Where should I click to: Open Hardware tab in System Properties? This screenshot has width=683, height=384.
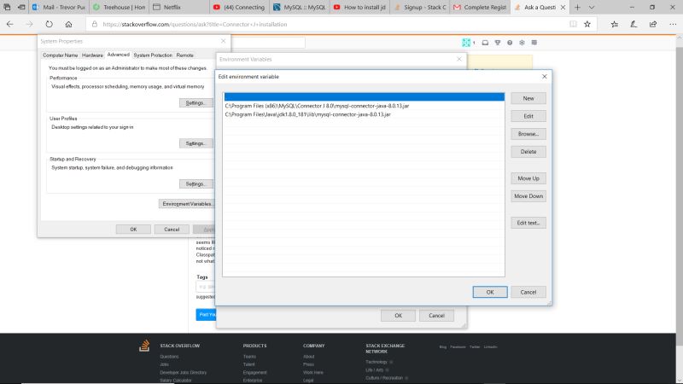92,55
